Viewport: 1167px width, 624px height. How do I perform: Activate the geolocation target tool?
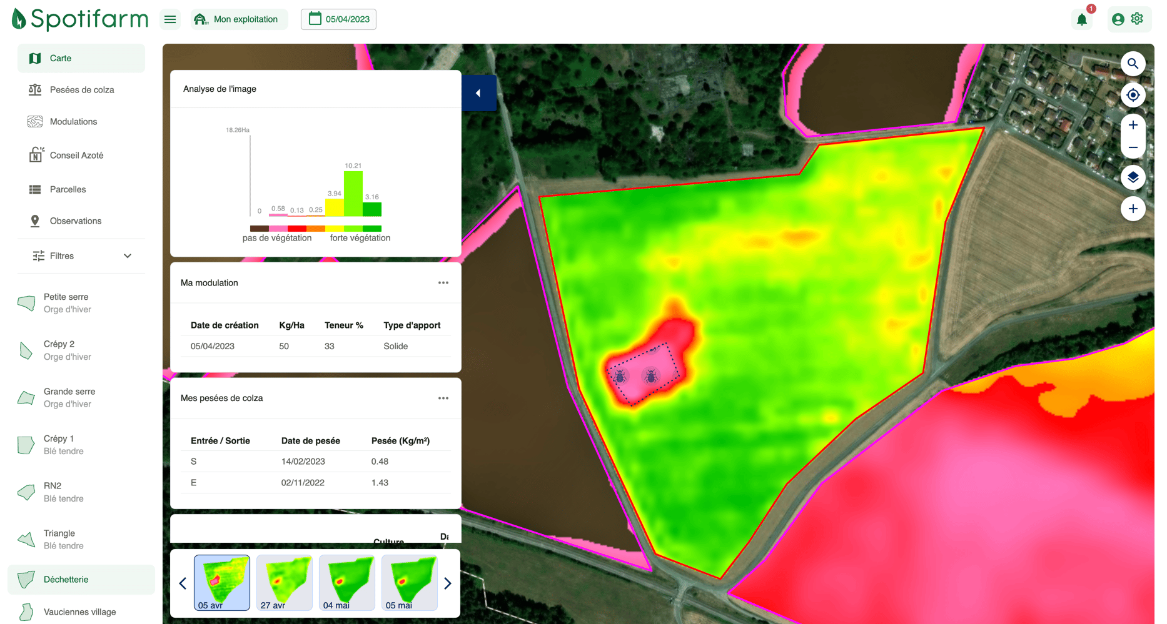(x=1133, y=95)
